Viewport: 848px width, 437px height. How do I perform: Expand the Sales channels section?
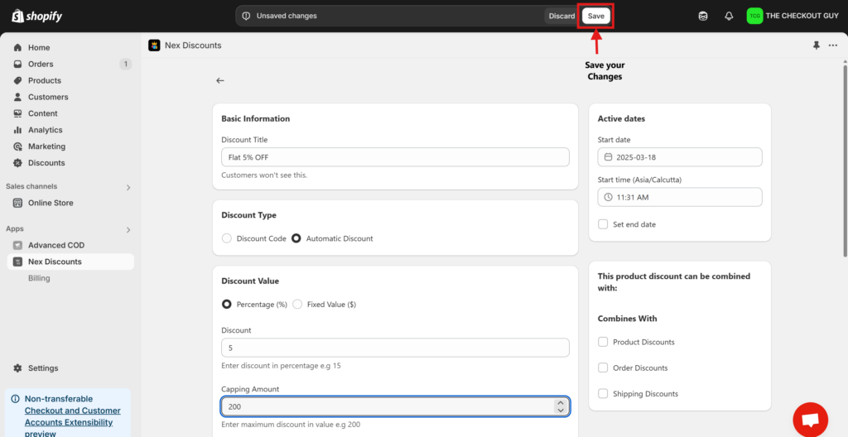tap(128, 187)
